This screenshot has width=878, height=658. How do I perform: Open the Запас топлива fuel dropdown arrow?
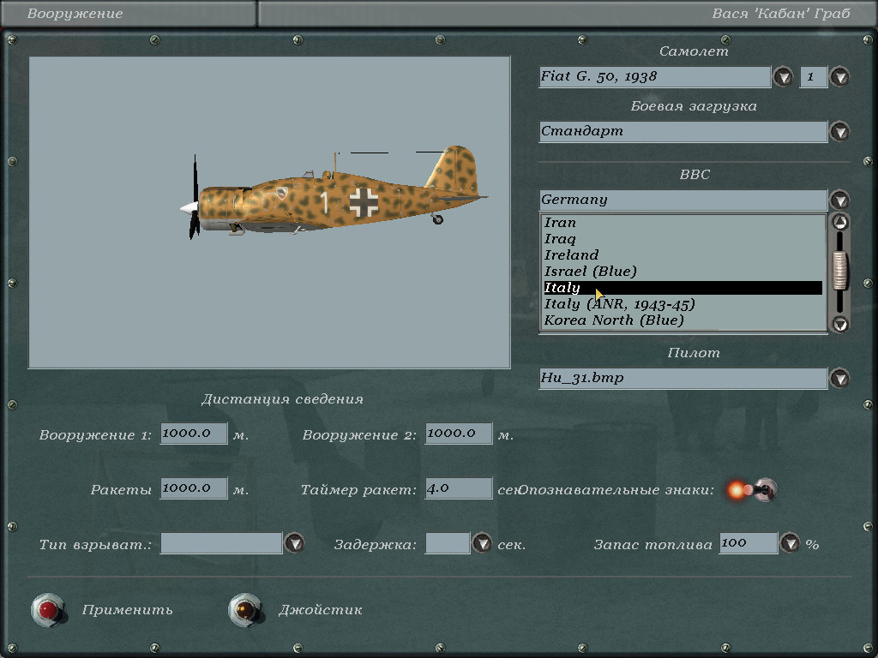[790, 543]
